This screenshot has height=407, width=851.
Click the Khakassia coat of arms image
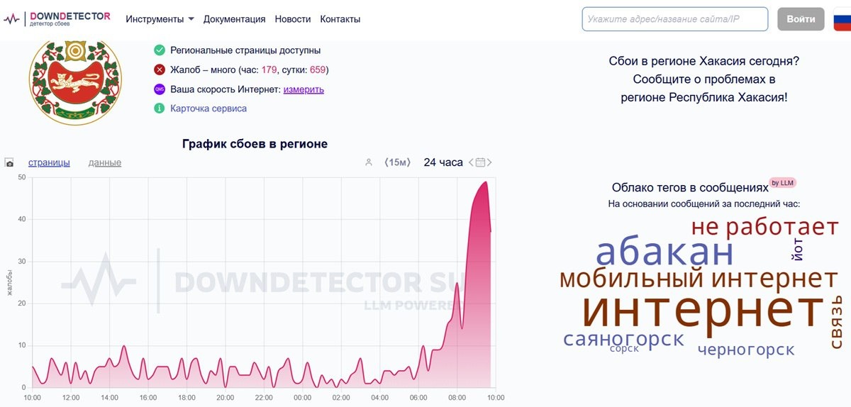(x=75, y=82)
